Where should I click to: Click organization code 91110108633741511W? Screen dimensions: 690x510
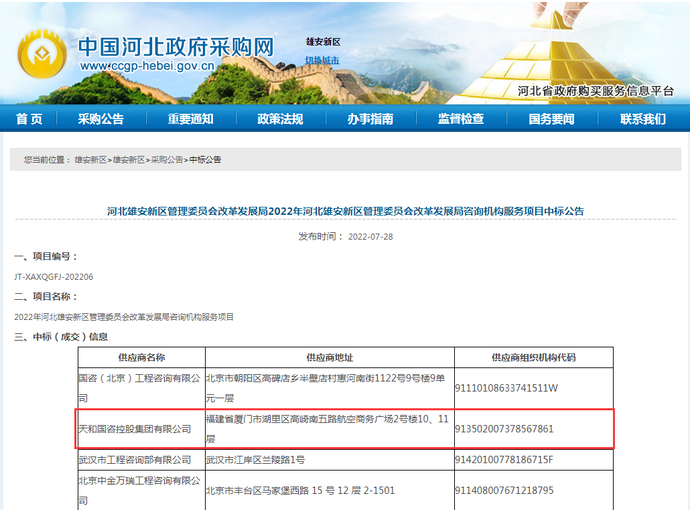[x=506, y=388]
